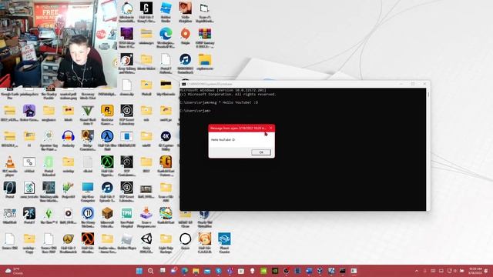
Task: Open the Windows Start menu
Action: tap(139, 271)
